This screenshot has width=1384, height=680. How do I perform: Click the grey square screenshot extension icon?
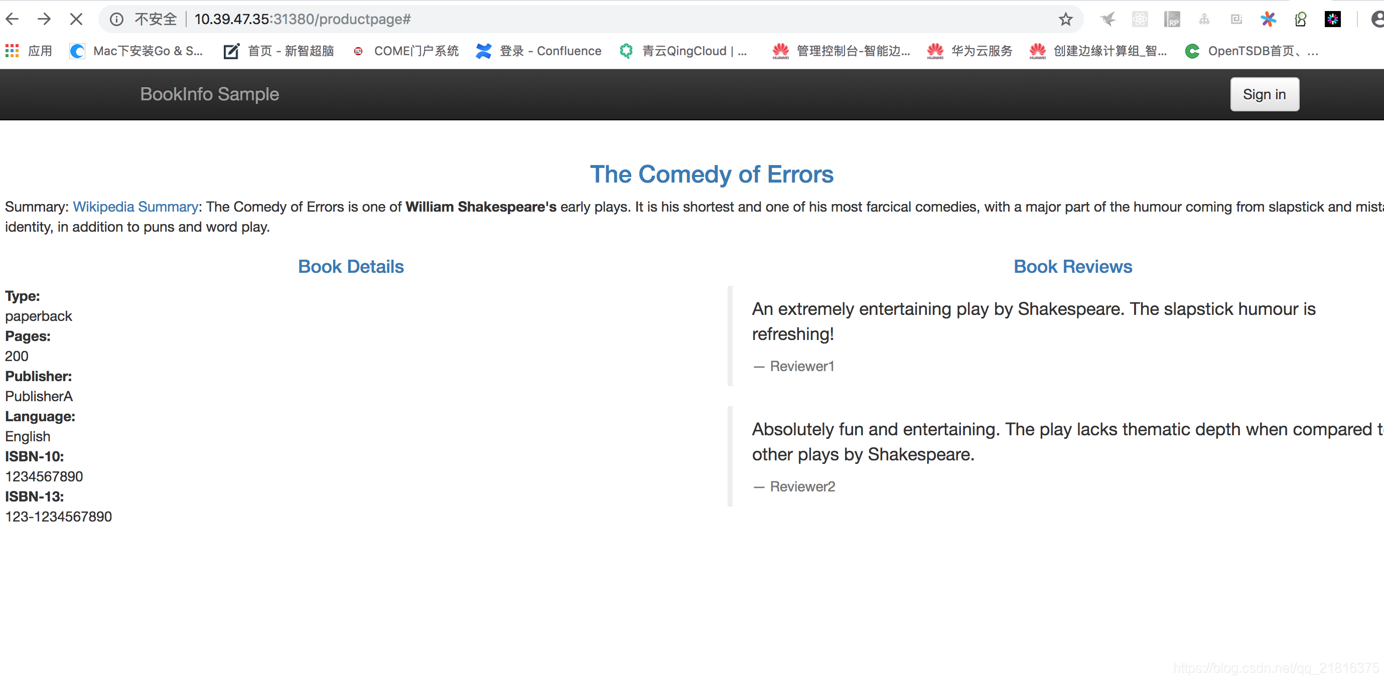(1236, 20)
